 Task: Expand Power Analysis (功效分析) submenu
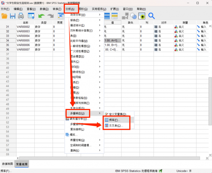click(84, 15)
